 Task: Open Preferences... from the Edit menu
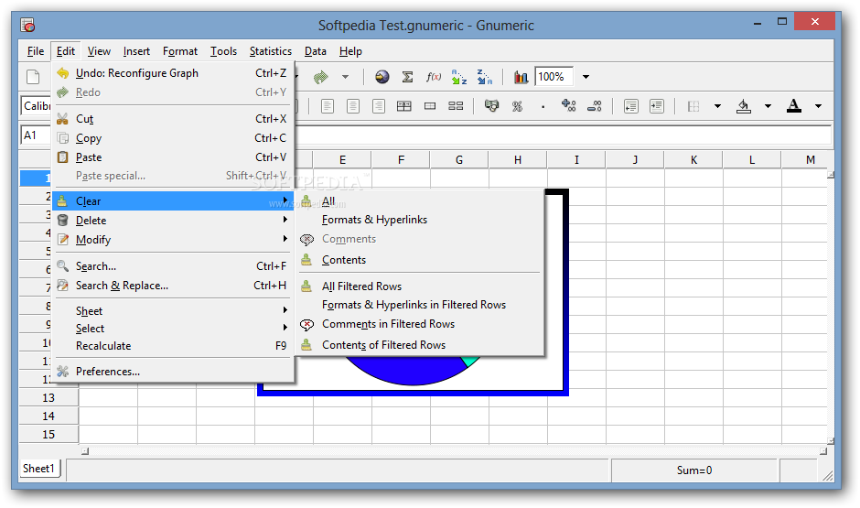173,372
